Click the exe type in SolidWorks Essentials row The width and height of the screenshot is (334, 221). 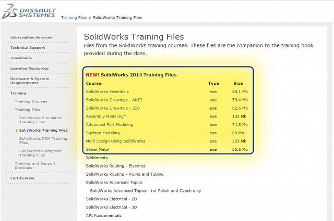click(213, 92)
